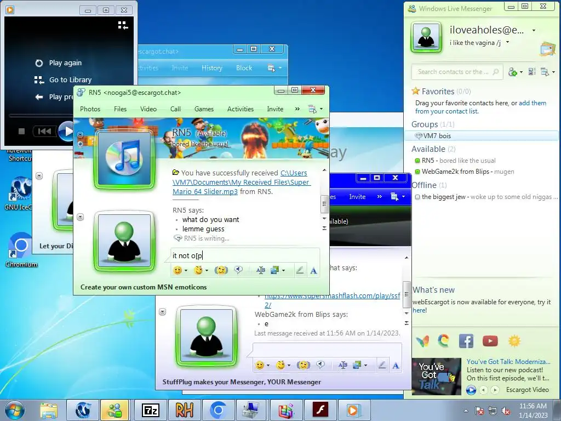Select contact RN5 in Available list
561x421 pixels.
click(x=455, y=161)
